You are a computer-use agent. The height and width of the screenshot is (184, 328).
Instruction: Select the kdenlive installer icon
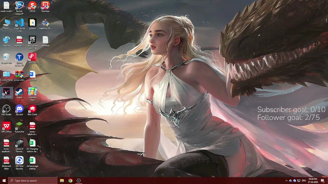(45, 24)
